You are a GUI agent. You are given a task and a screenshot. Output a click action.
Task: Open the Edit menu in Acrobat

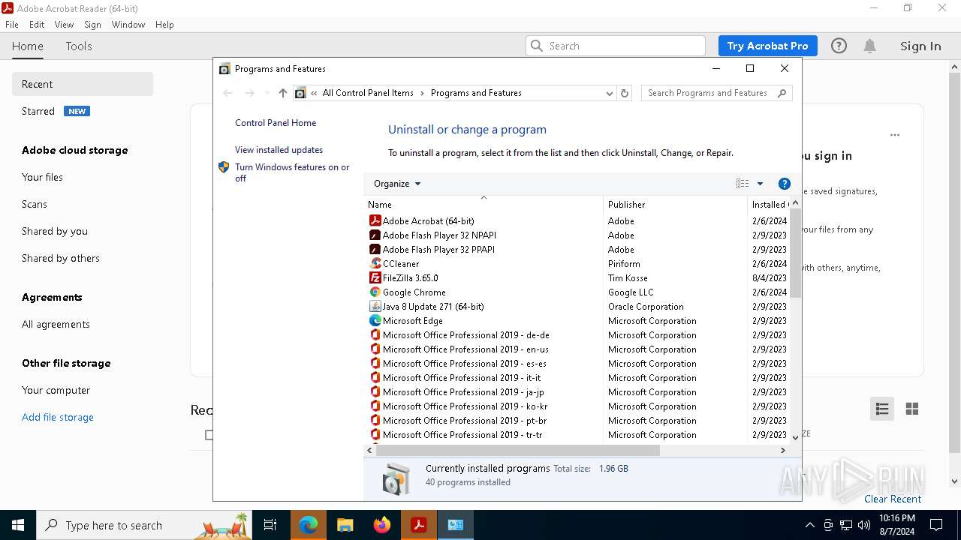37,25
